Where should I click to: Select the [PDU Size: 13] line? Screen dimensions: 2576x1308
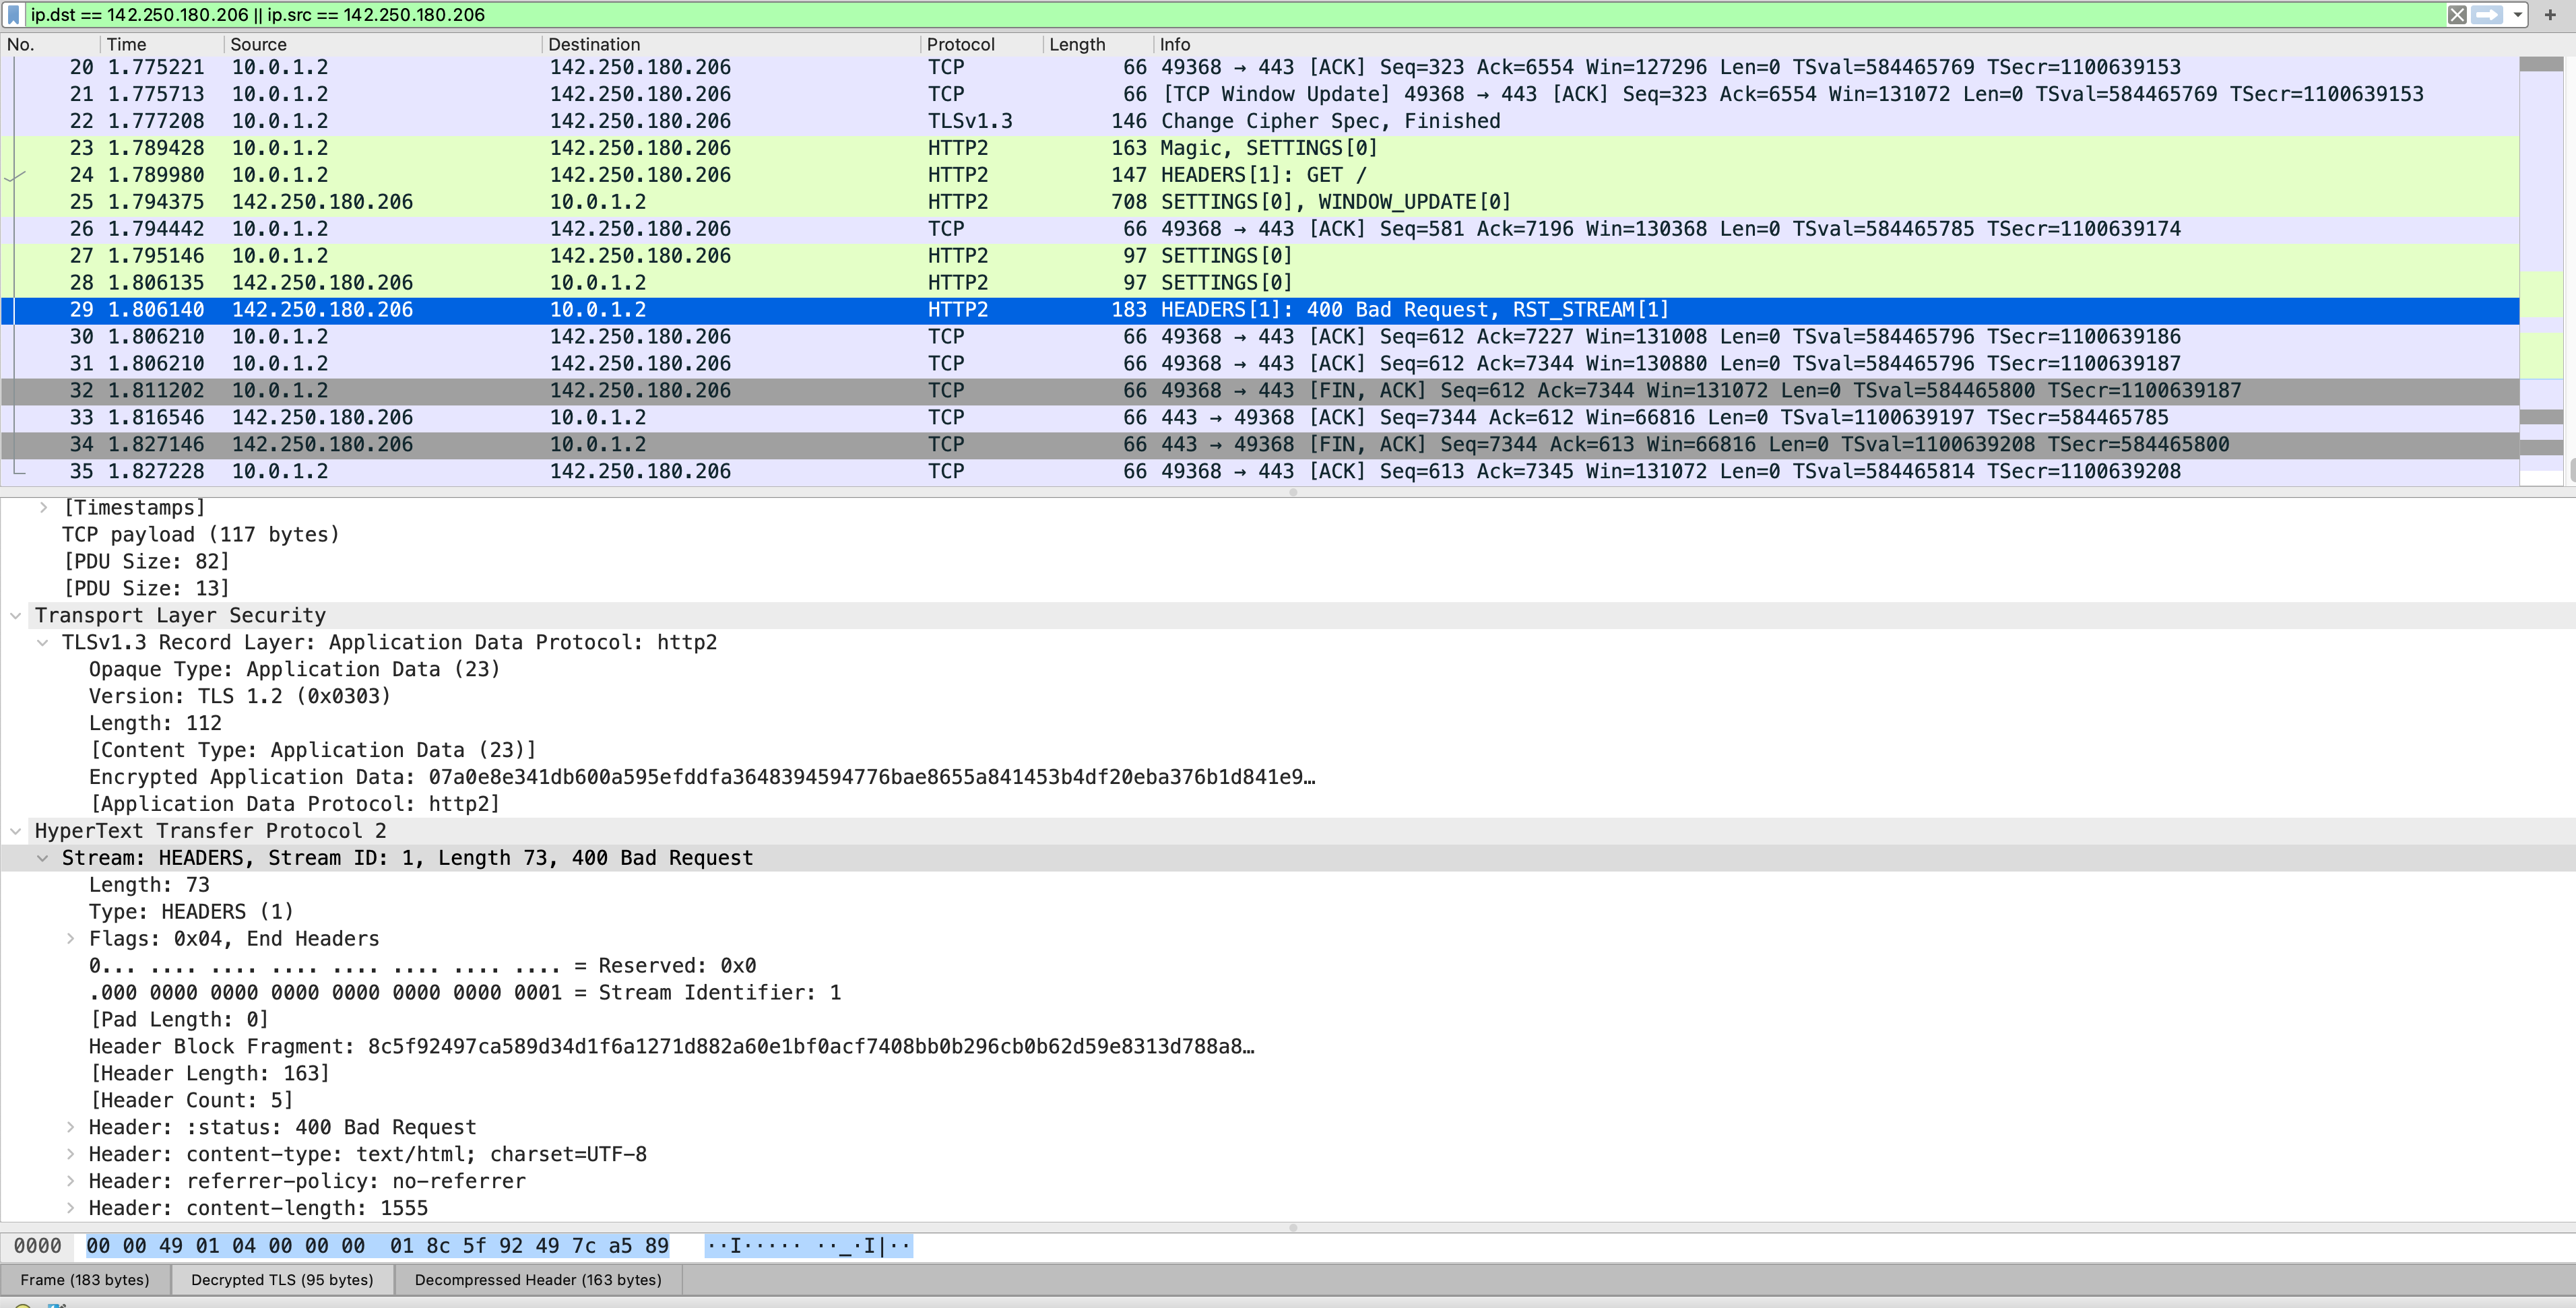pyautogui.click(x=147, y=588)
